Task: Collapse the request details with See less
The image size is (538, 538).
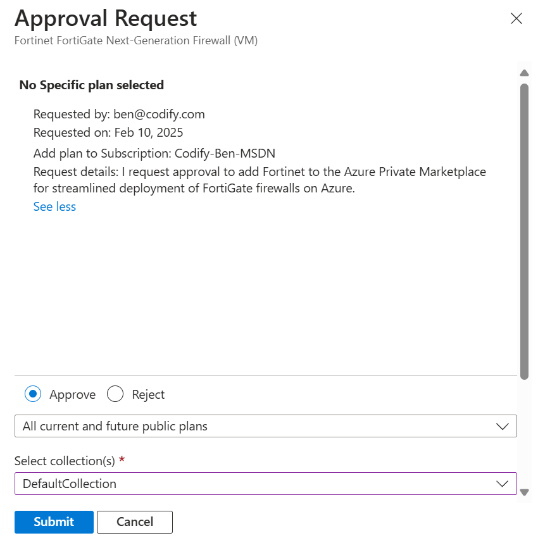Action: 54,206
